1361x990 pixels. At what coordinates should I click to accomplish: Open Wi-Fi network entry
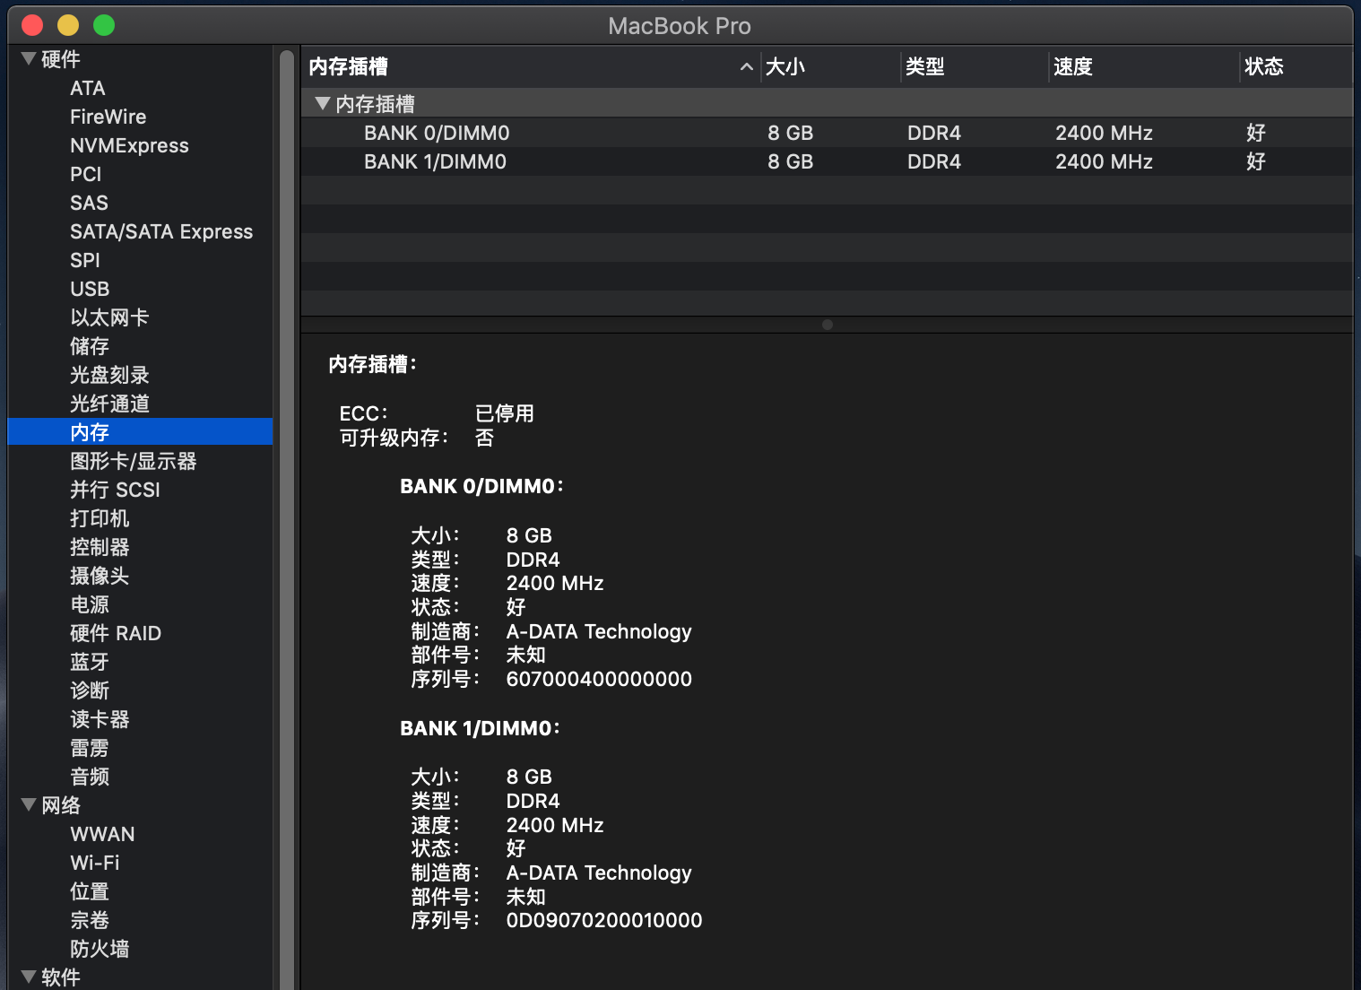pos(95,863)
